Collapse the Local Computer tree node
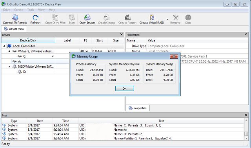251x148 pixels. (x=4, y=46)
